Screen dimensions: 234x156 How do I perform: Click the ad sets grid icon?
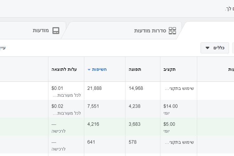[172, 31]
